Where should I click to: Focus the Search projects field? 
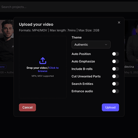(69, 7)
